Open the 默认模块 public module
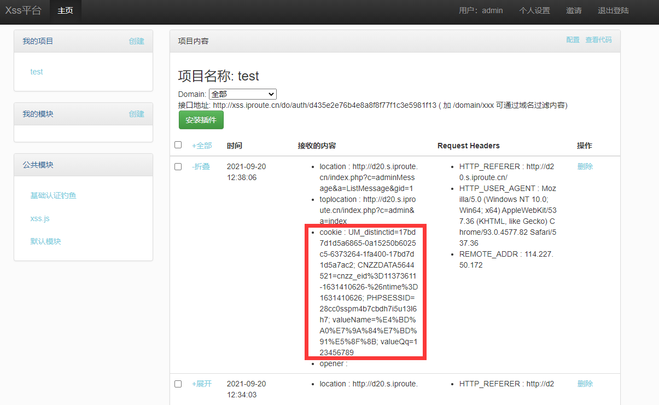 pyautogui.click(x=45, y=241)
